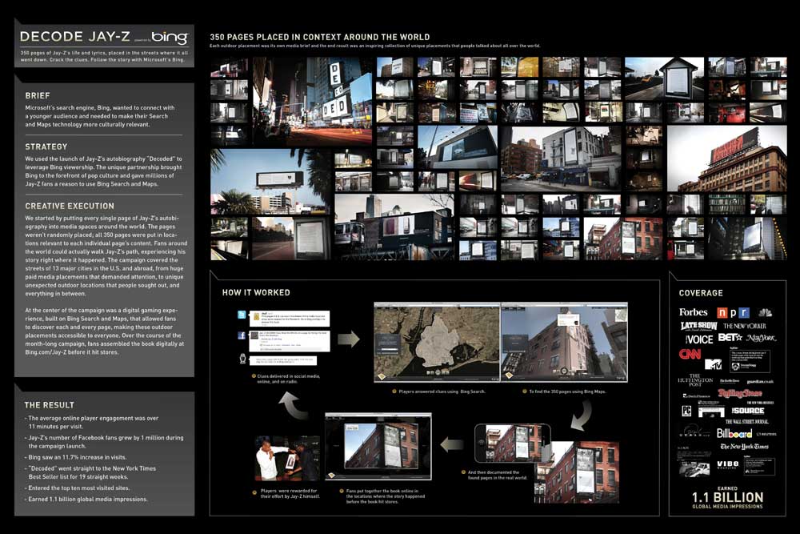800x534 pixels.
Task: Click The Source logo
Action: click(747, 411)
